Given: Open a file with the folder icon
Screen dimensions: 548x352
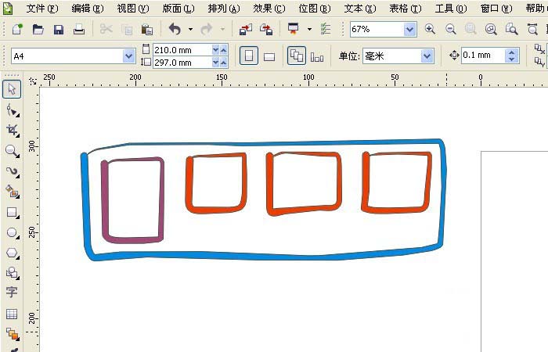Looking at the screenshot, I should click(x=38, y=30).
